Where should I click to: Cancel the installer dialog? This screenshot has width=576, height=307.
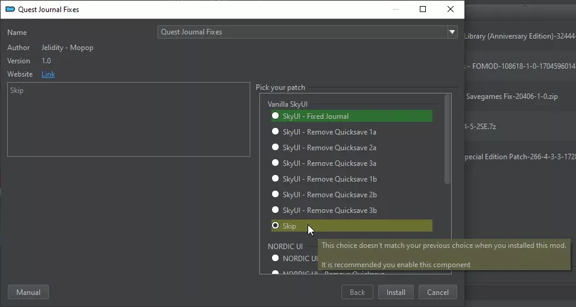[x=438, y=293]
